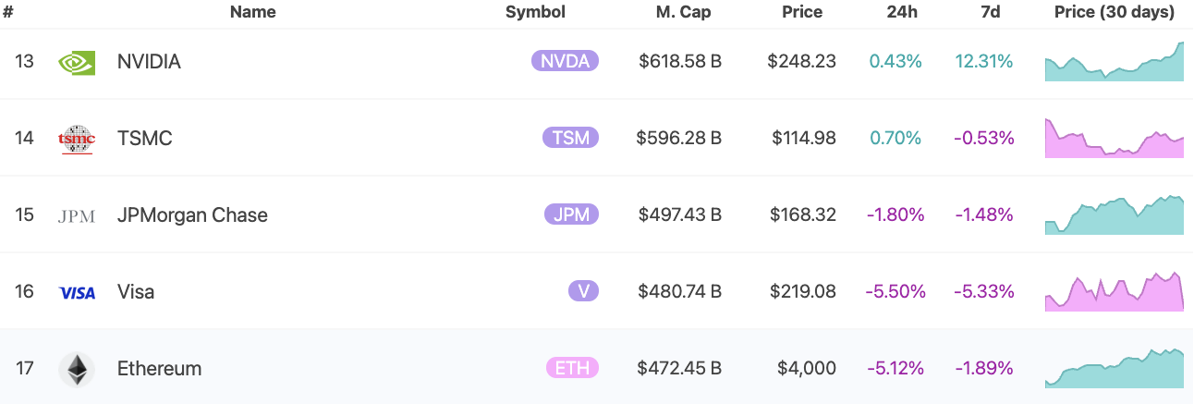Click the V ticker badge

[584, 291]
